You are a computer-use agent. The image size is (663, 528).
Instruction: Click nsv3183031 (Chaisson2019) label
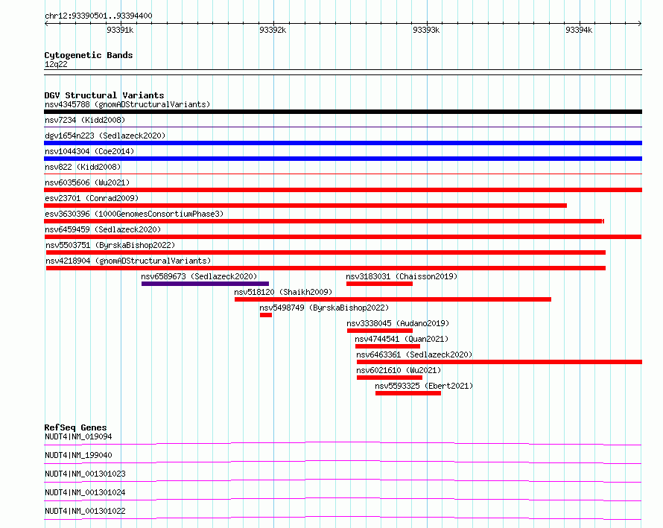[x=402, y=276]
